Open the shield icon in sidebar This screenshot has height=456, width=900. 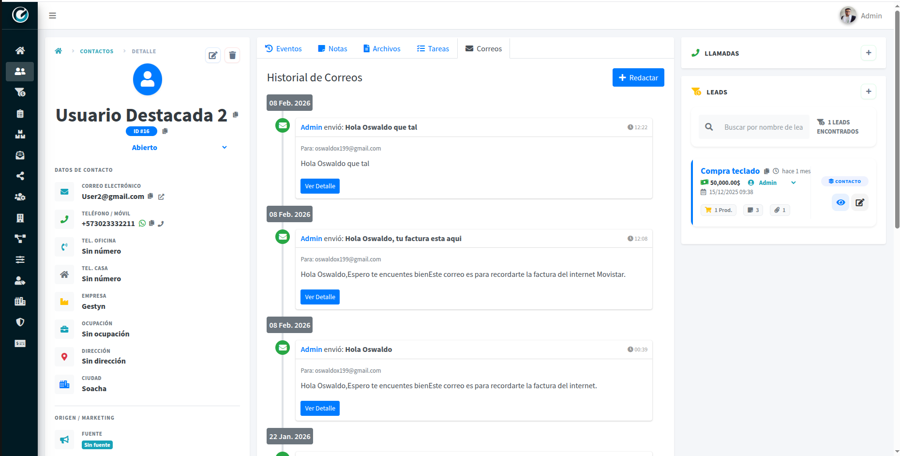pos(20,322)
